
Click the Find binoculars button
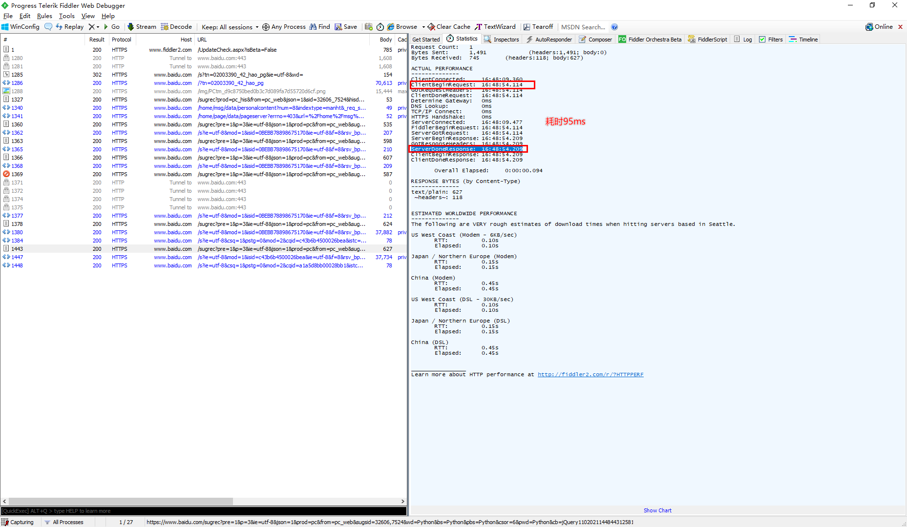319,27
